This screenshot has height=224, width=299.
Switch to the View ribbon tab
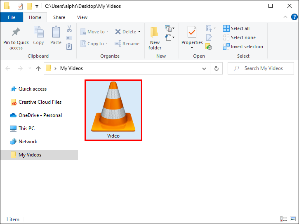point(82,17)
